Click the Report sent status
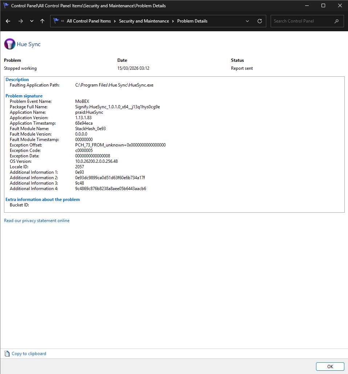Screen dimensions: 348x374 [242, 68]
